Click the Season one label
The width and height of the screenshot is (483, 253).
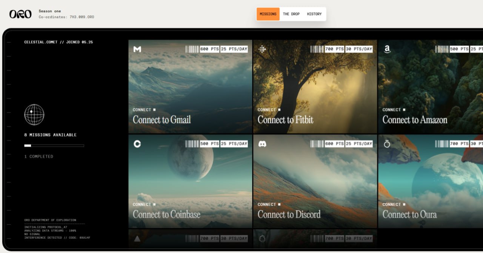[x=50, y=11]
